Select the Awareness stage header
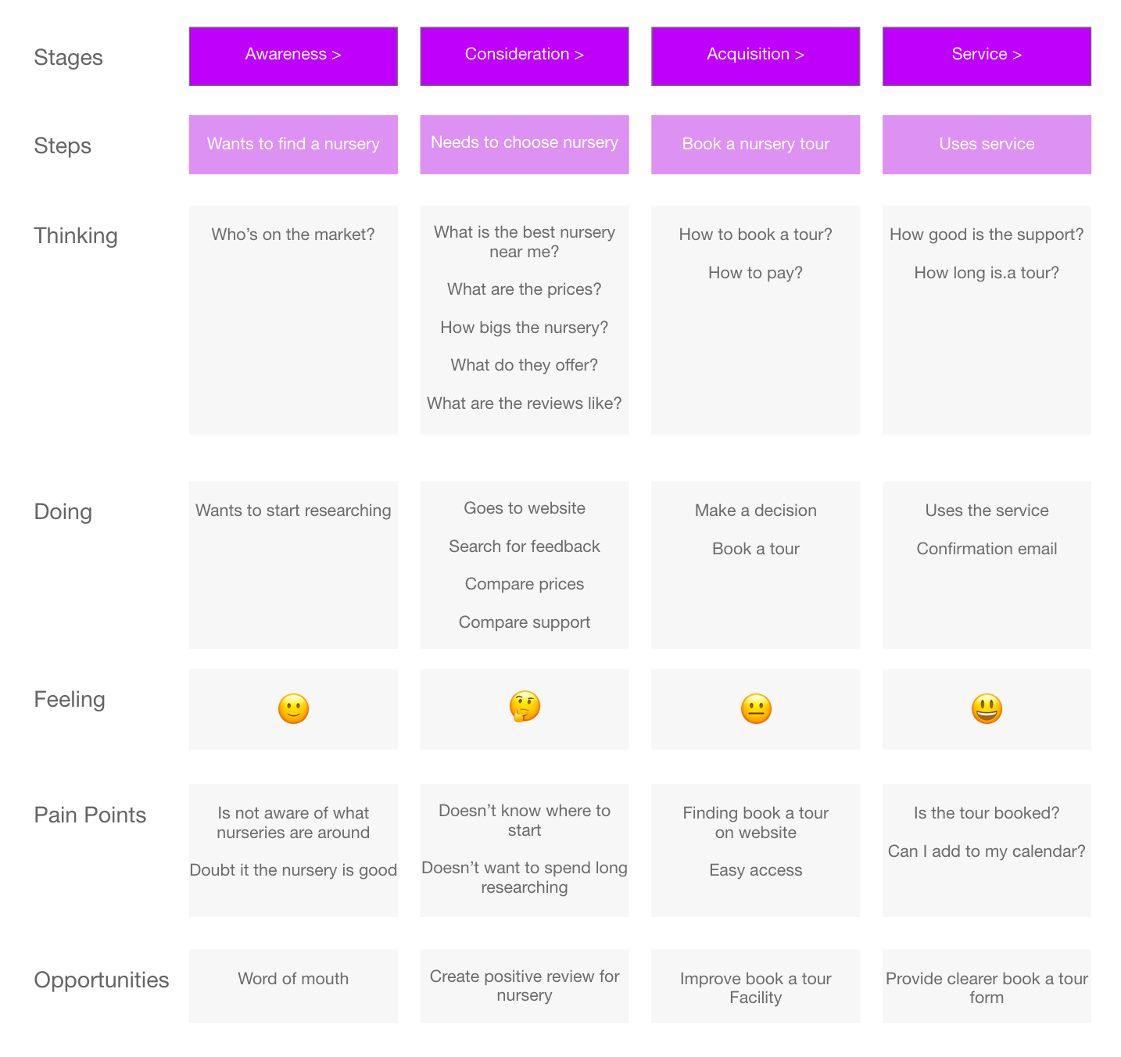The image size is (1121, 1057). coord(293,56)
